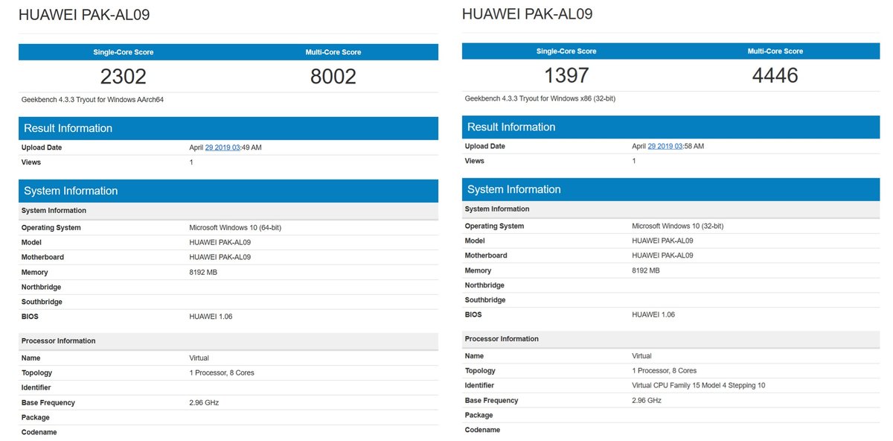
Task: Click the Base Frequency 2.96 GHz on the AArch64 page
Action: point(204,402)
